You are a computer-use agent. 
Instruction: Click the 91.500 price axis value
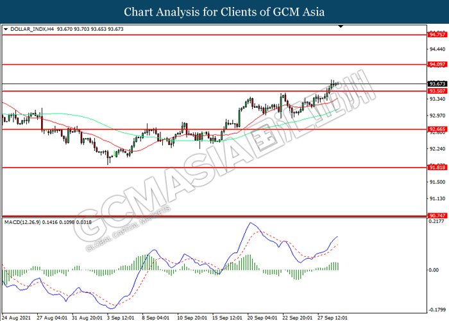(x=437, y=182)
